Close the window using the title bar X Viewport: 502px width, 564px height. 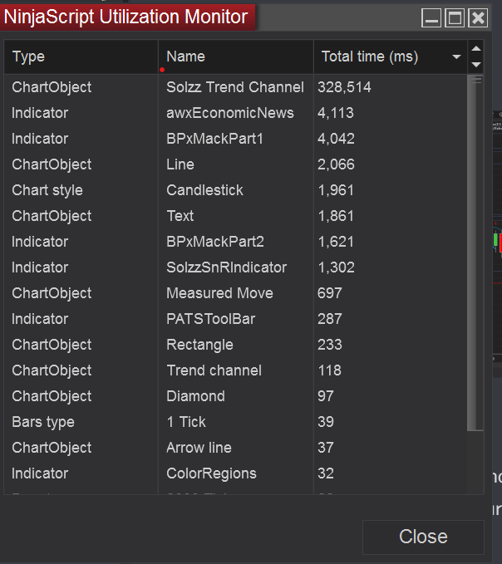(x=478, y=18)
